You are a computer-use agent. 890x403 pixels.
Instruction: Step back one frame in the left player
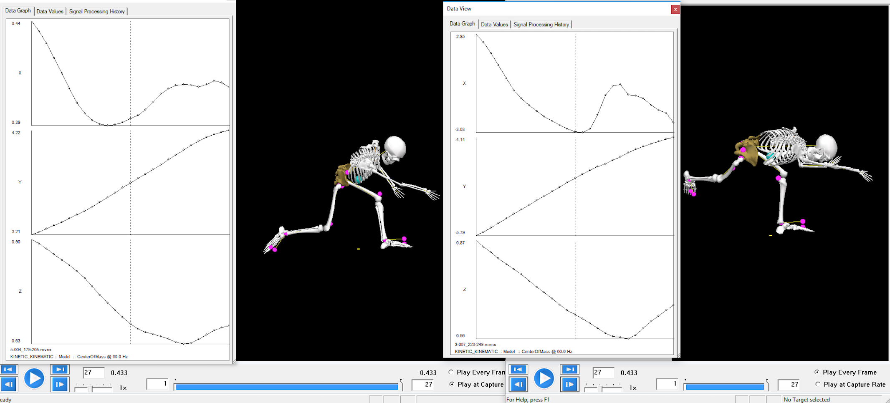[9, 384]
